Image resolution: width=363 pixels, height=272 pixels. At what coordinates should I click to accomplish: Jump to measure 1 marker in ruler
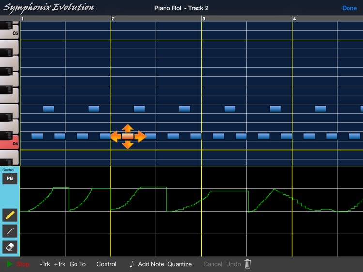22,19
